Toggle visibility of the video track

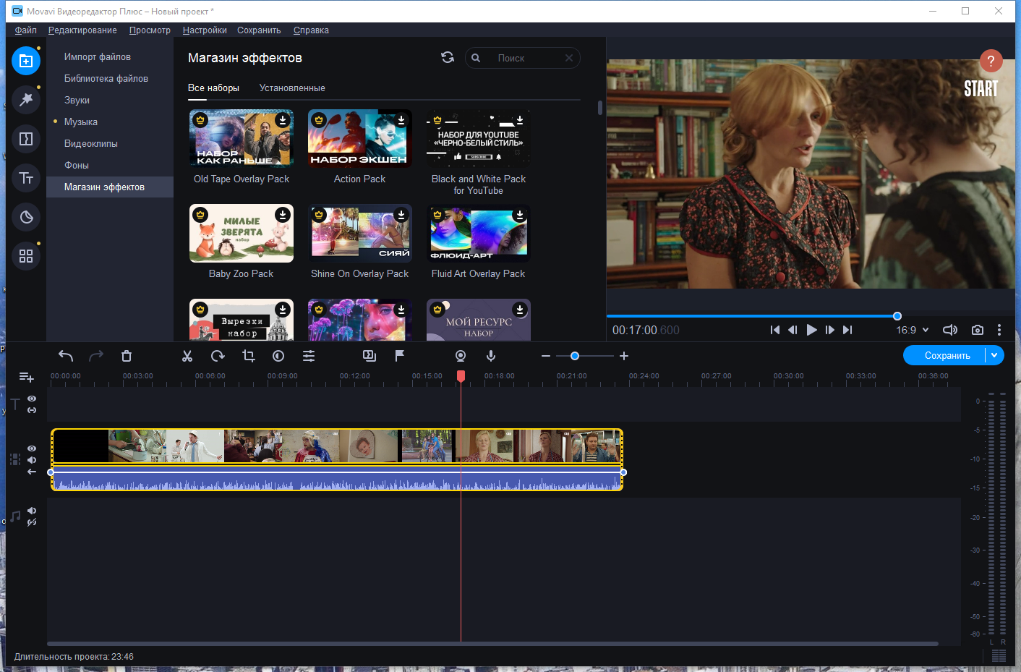(x=32, y=448)
